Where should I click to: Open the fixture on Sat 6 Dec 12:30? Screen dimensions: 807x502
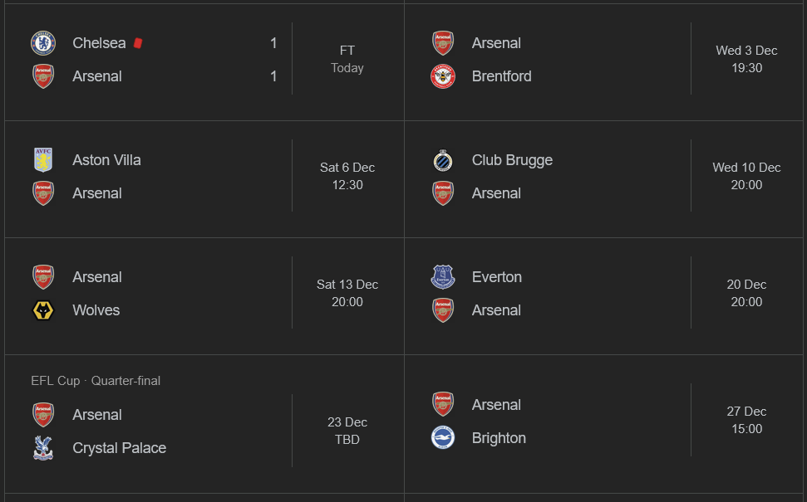347,176
